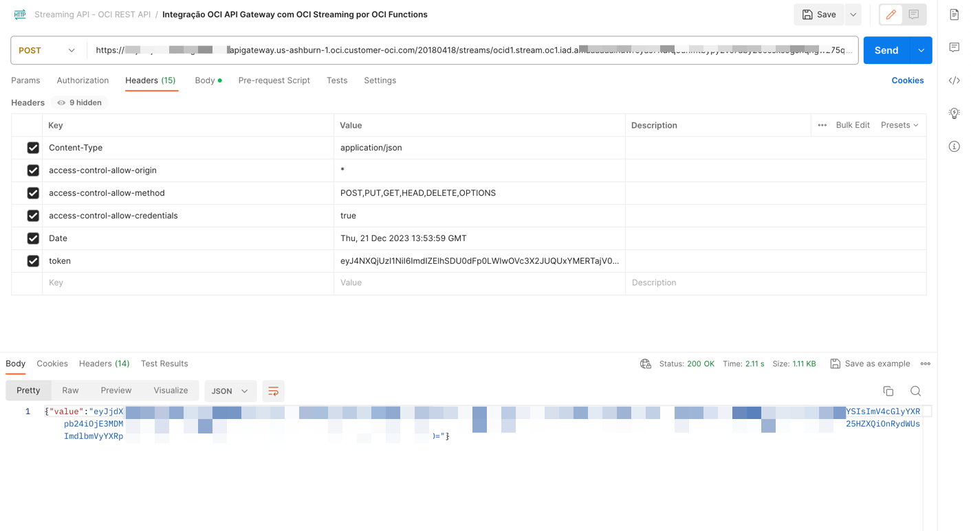Screen dimensions: 971x531
Task: Open the Cookies link
Action: tap(907, 80)
